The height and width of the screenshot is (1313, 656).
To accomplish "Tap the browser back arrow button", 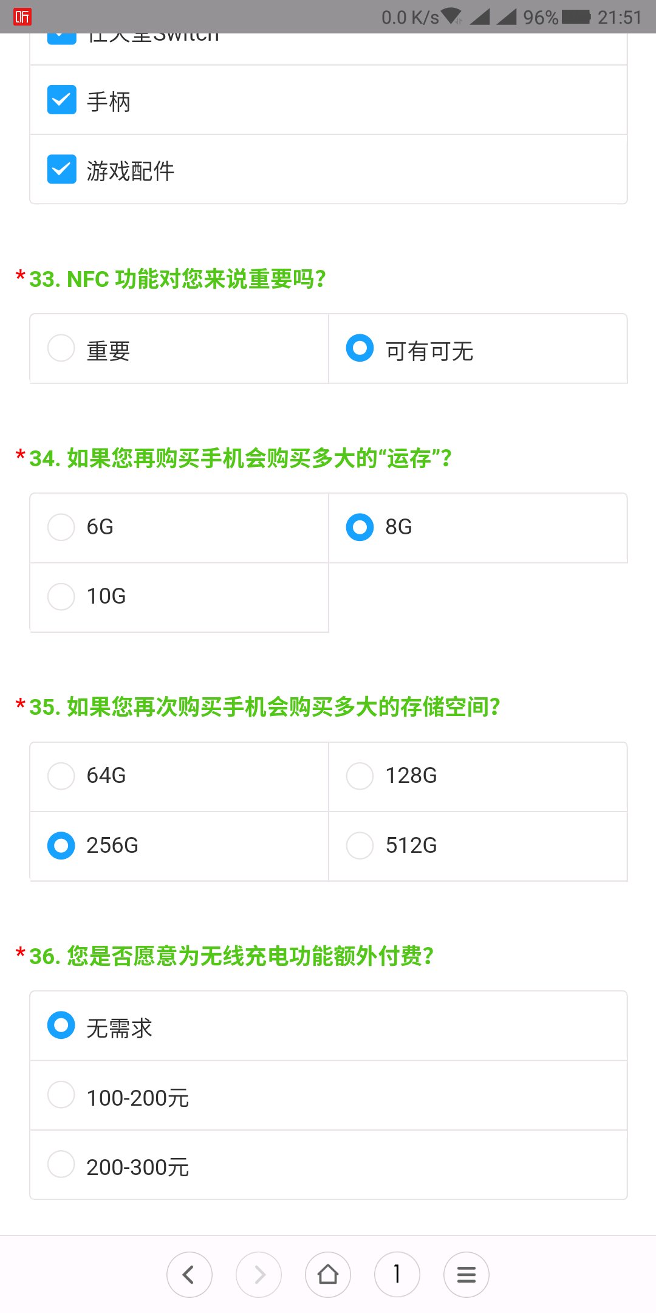I will point(189,1274).
